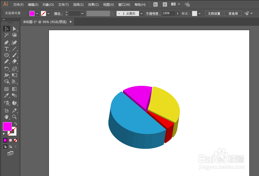
Task: Click the GPU performance rocket icon
Action: pos(187,4)
